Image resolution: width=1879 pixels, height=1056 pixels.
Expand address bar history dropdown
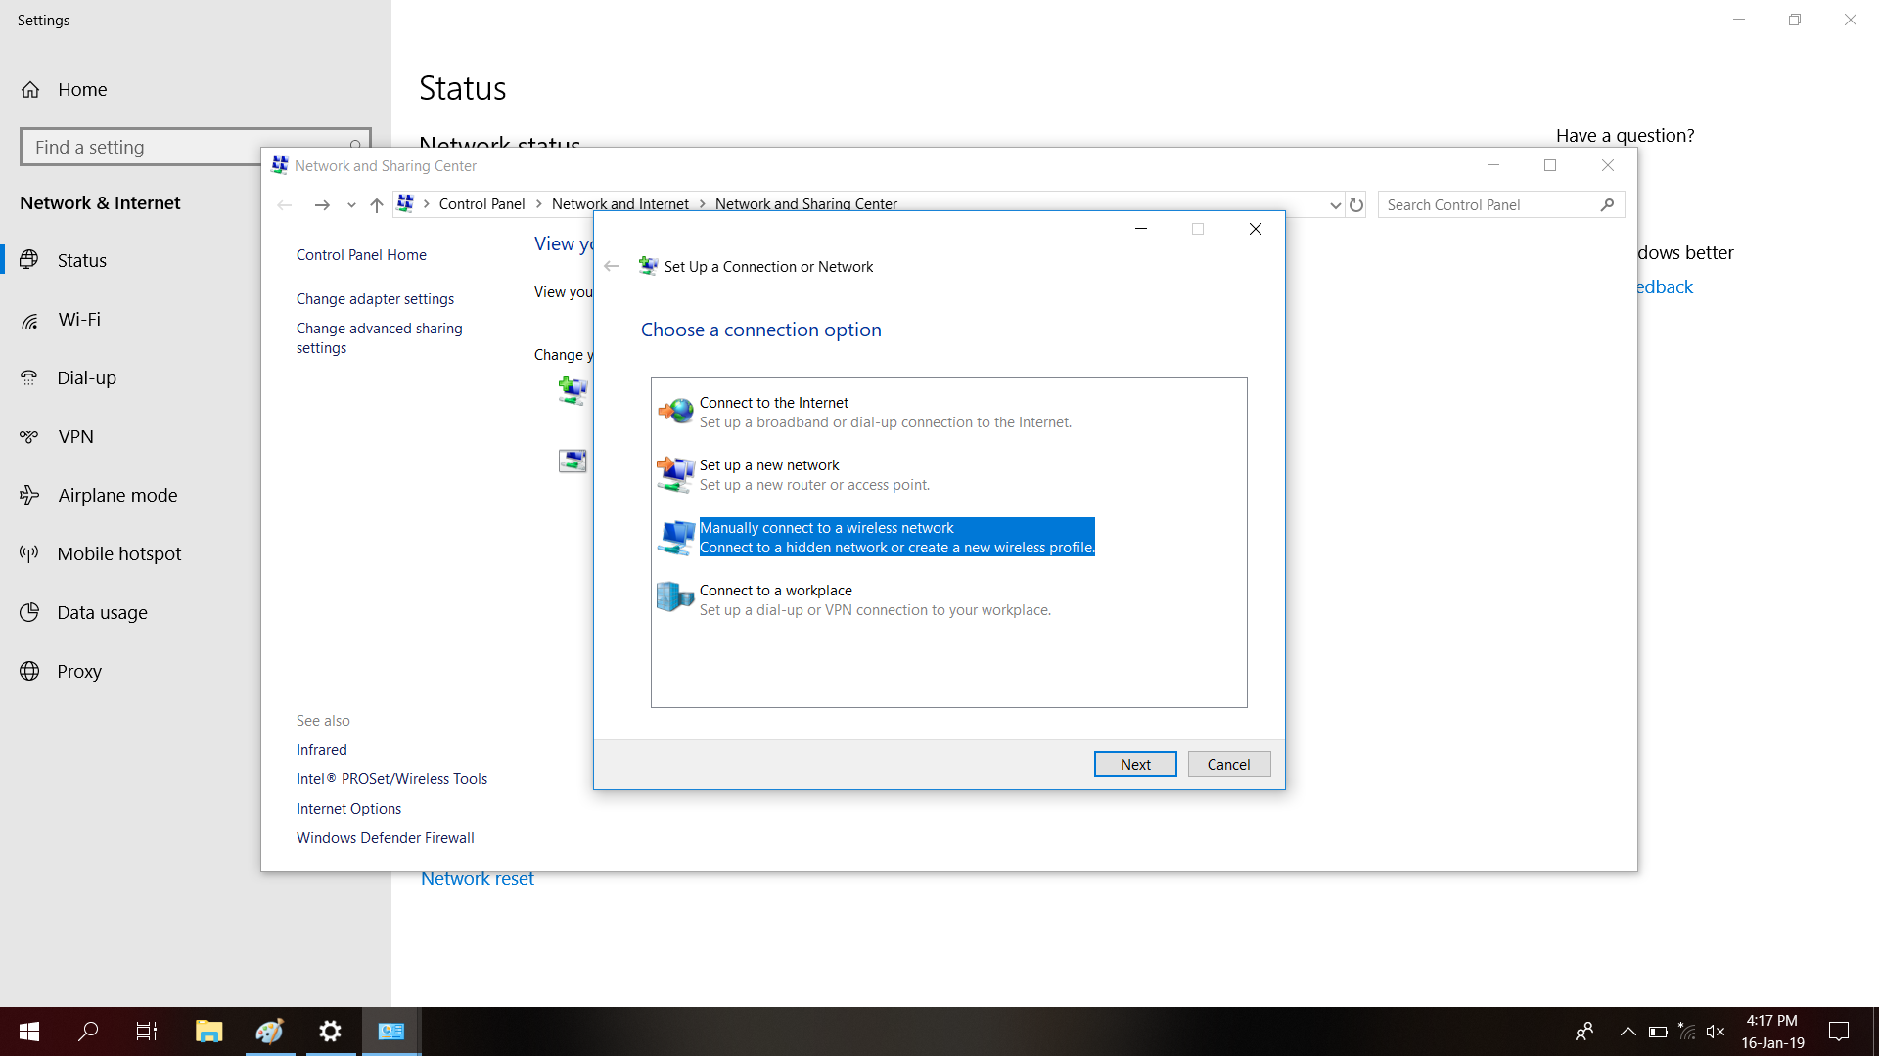1335,205
